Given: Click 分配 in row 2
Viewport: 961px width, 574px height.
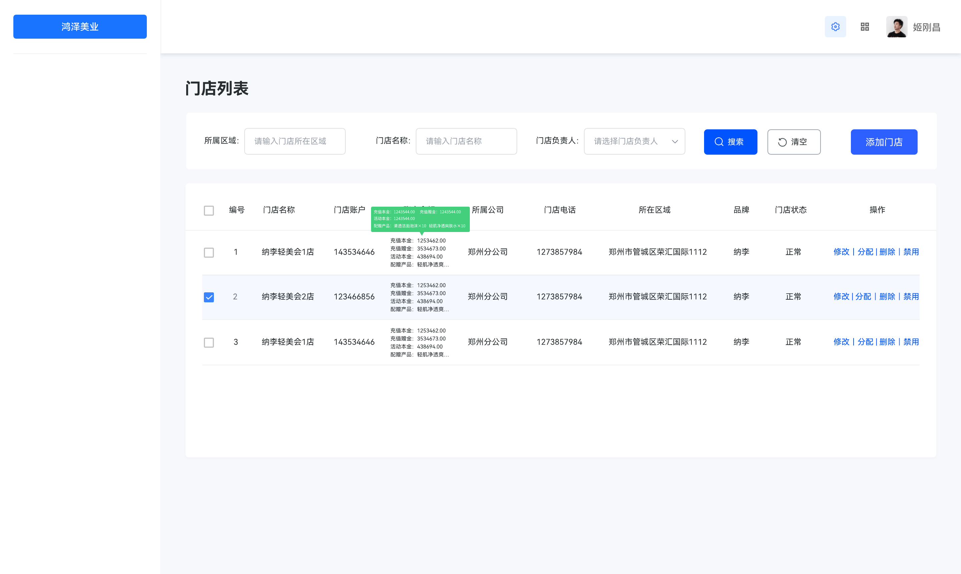Looking at the screenshot, I should tap(863, 296).
